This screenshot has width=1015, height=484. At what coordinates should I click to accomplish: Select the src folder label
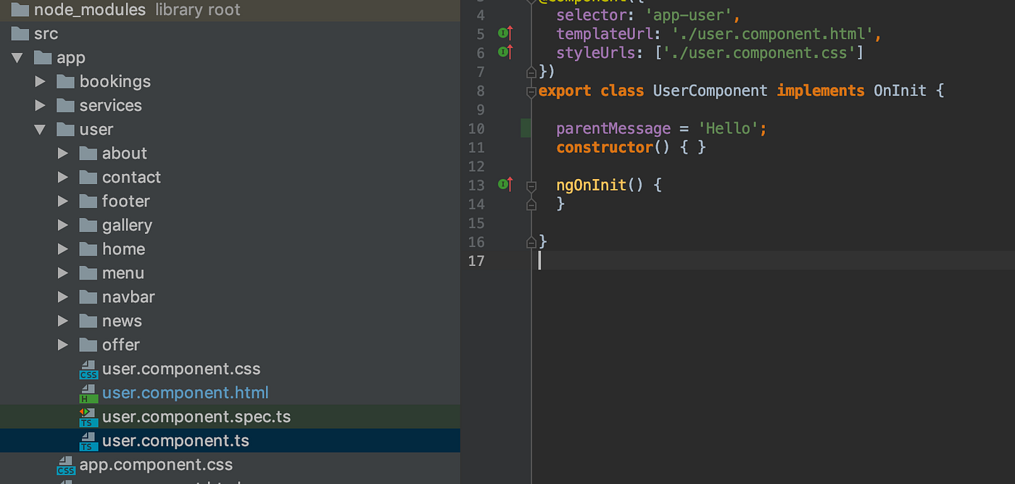click(46, 34)
